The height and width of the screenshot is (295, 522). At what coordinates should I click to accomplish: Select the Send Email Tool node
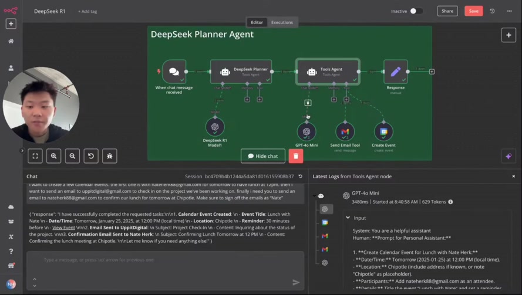pyautogui.click(x=345, y=132)
